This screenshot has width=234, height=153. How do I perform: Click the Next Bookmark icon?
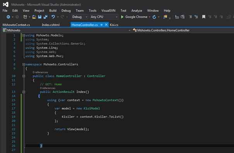pos(215,17)
